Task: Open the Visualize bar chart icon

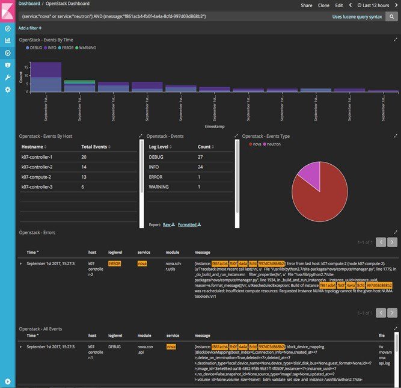Action: (x=8, y=40)
